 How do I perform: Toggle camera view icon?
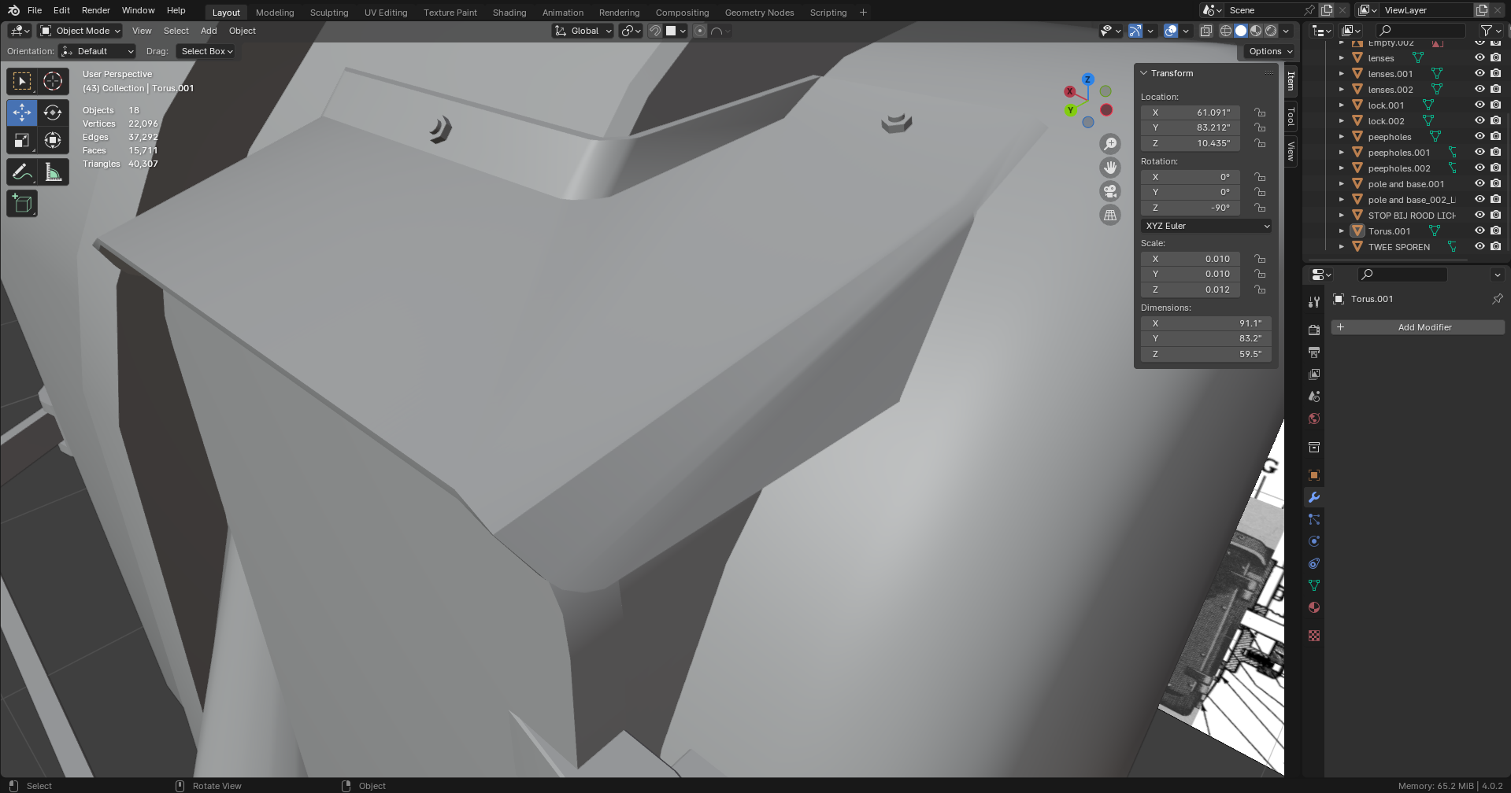1110,191
